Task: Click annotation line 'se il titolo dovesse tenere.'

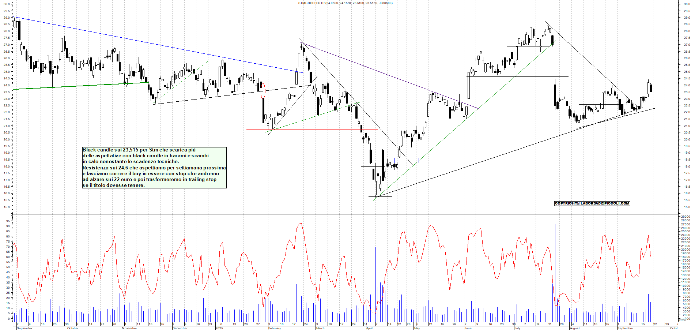Action: [x=114, y=185]
